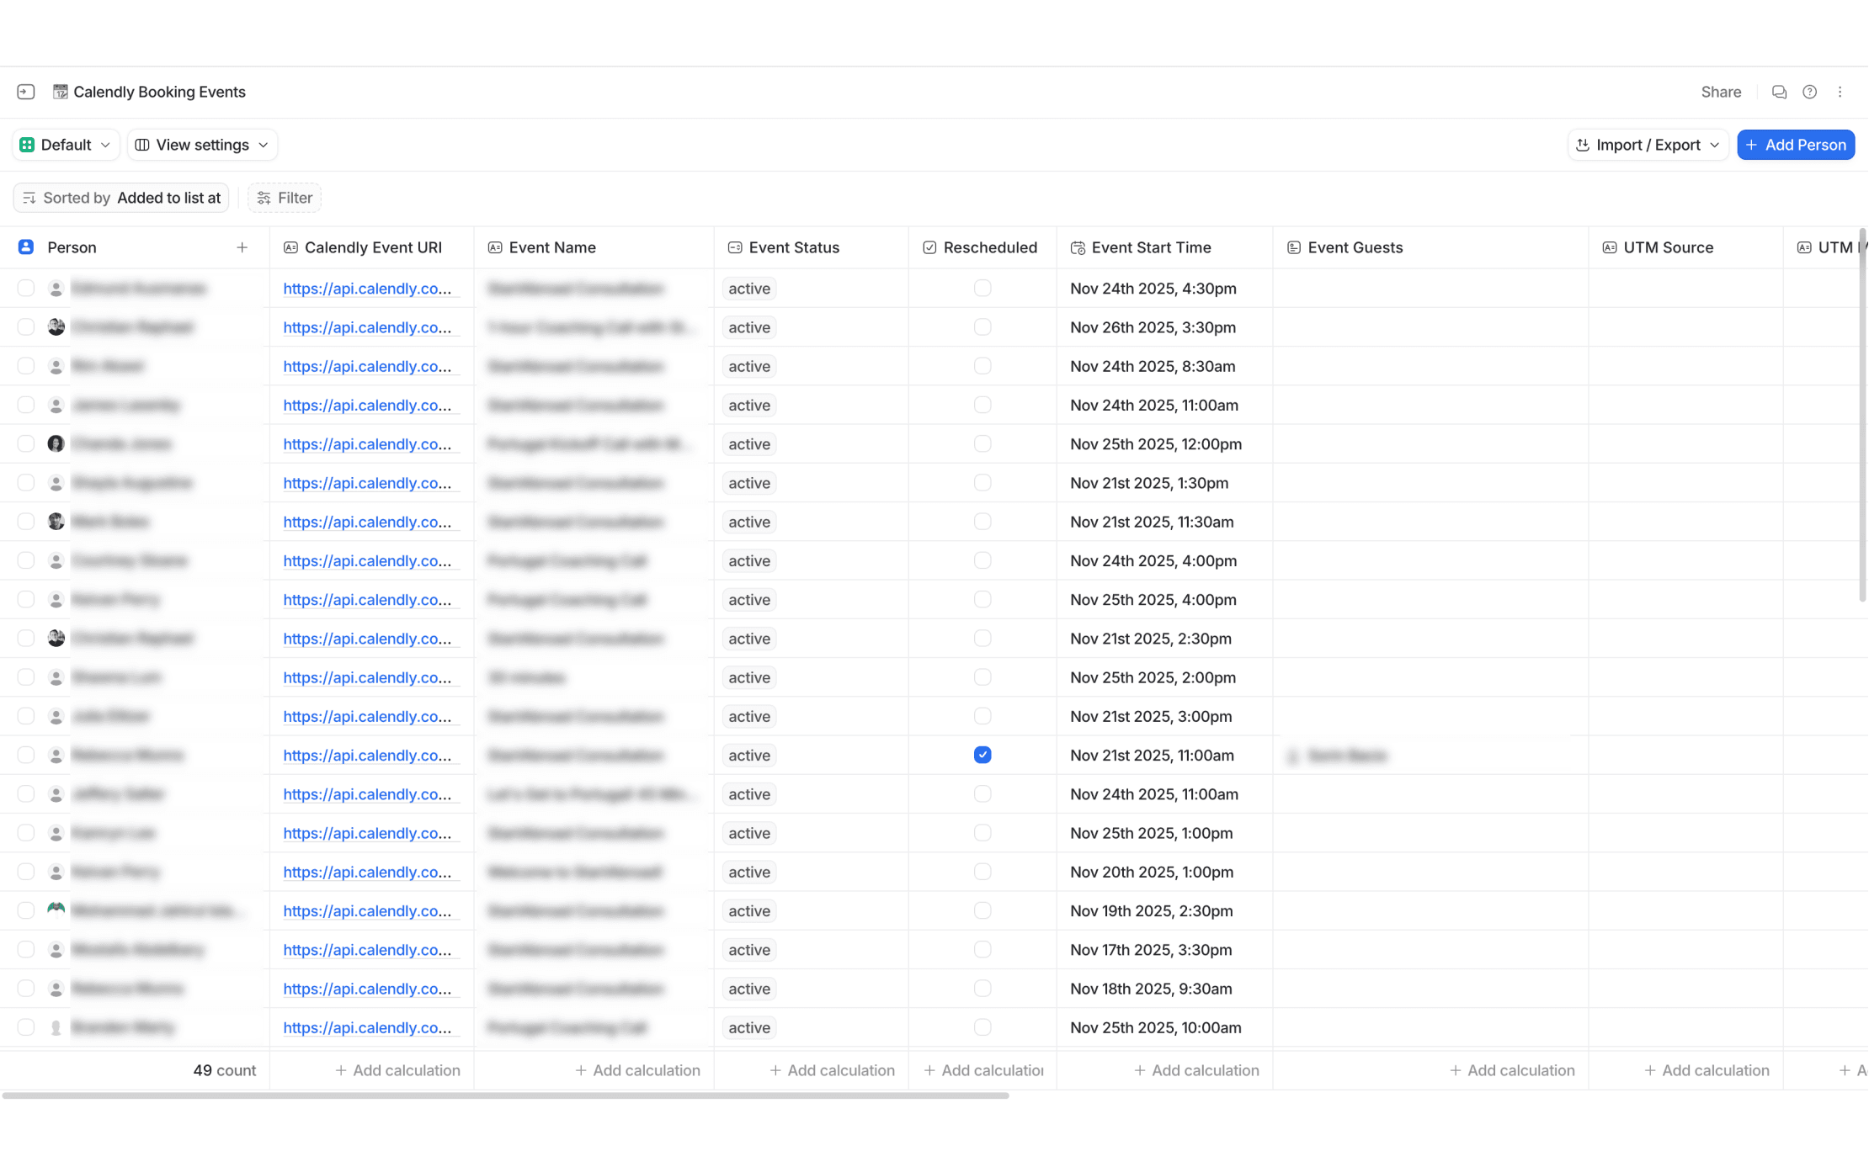Uncheck the checked Rescheduled checkbox
Screen dimensions: 1869x1167
click(982, 756)
